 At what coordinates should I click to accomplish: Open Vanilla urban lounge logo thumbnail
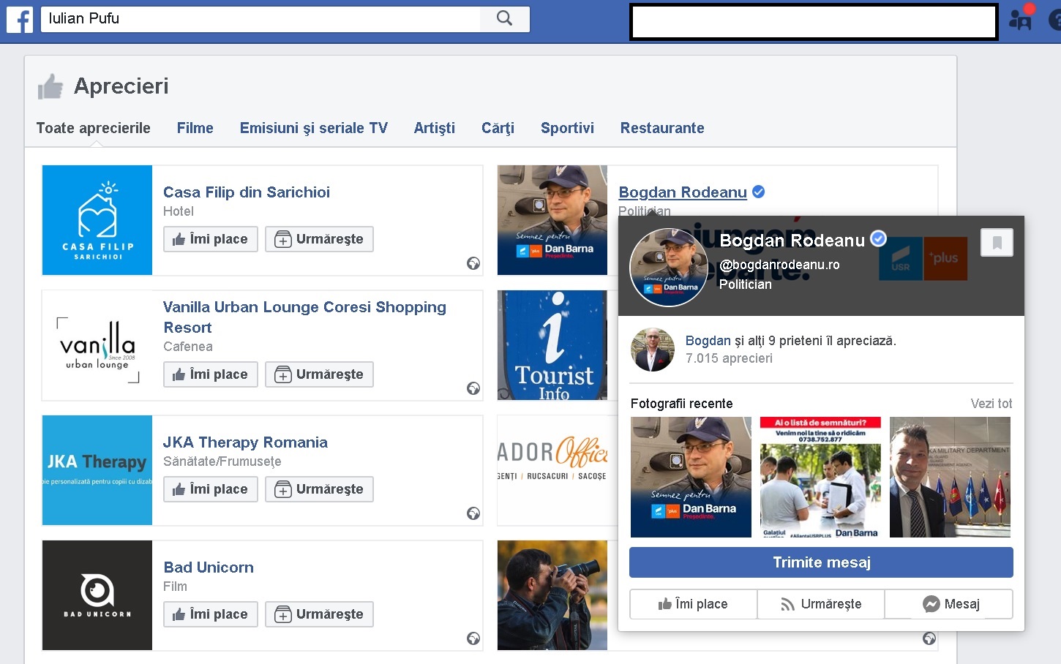tap(97, 345)
